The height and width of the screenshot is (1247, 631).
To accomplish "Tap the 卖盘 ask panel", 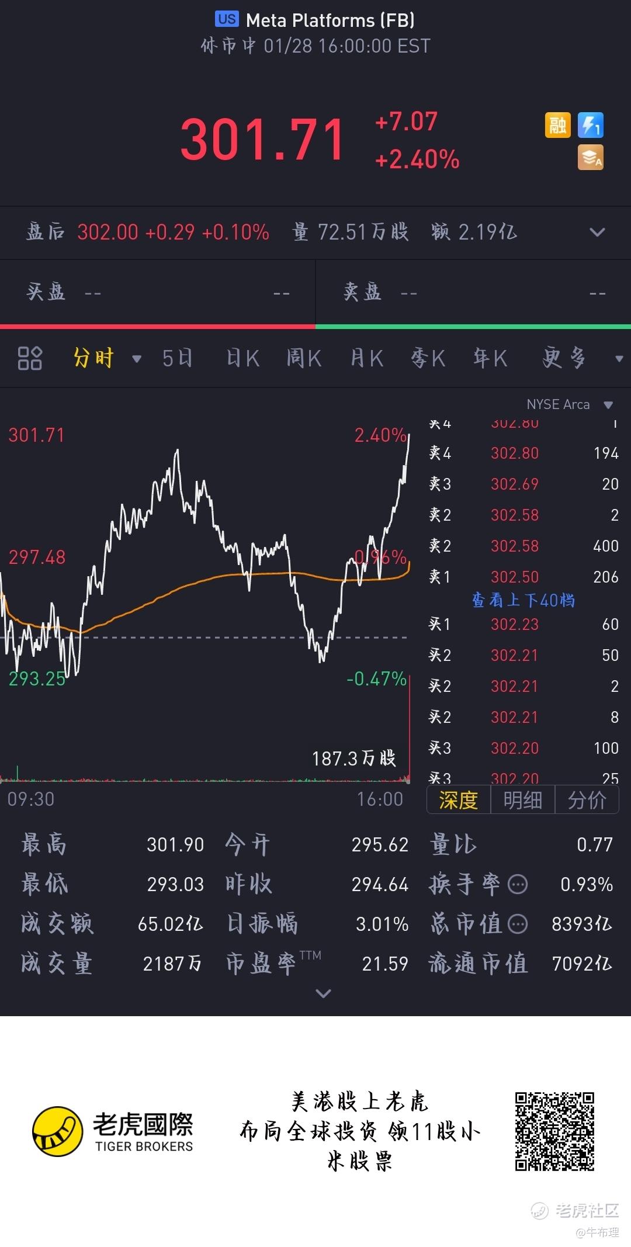I will [473, 292].
